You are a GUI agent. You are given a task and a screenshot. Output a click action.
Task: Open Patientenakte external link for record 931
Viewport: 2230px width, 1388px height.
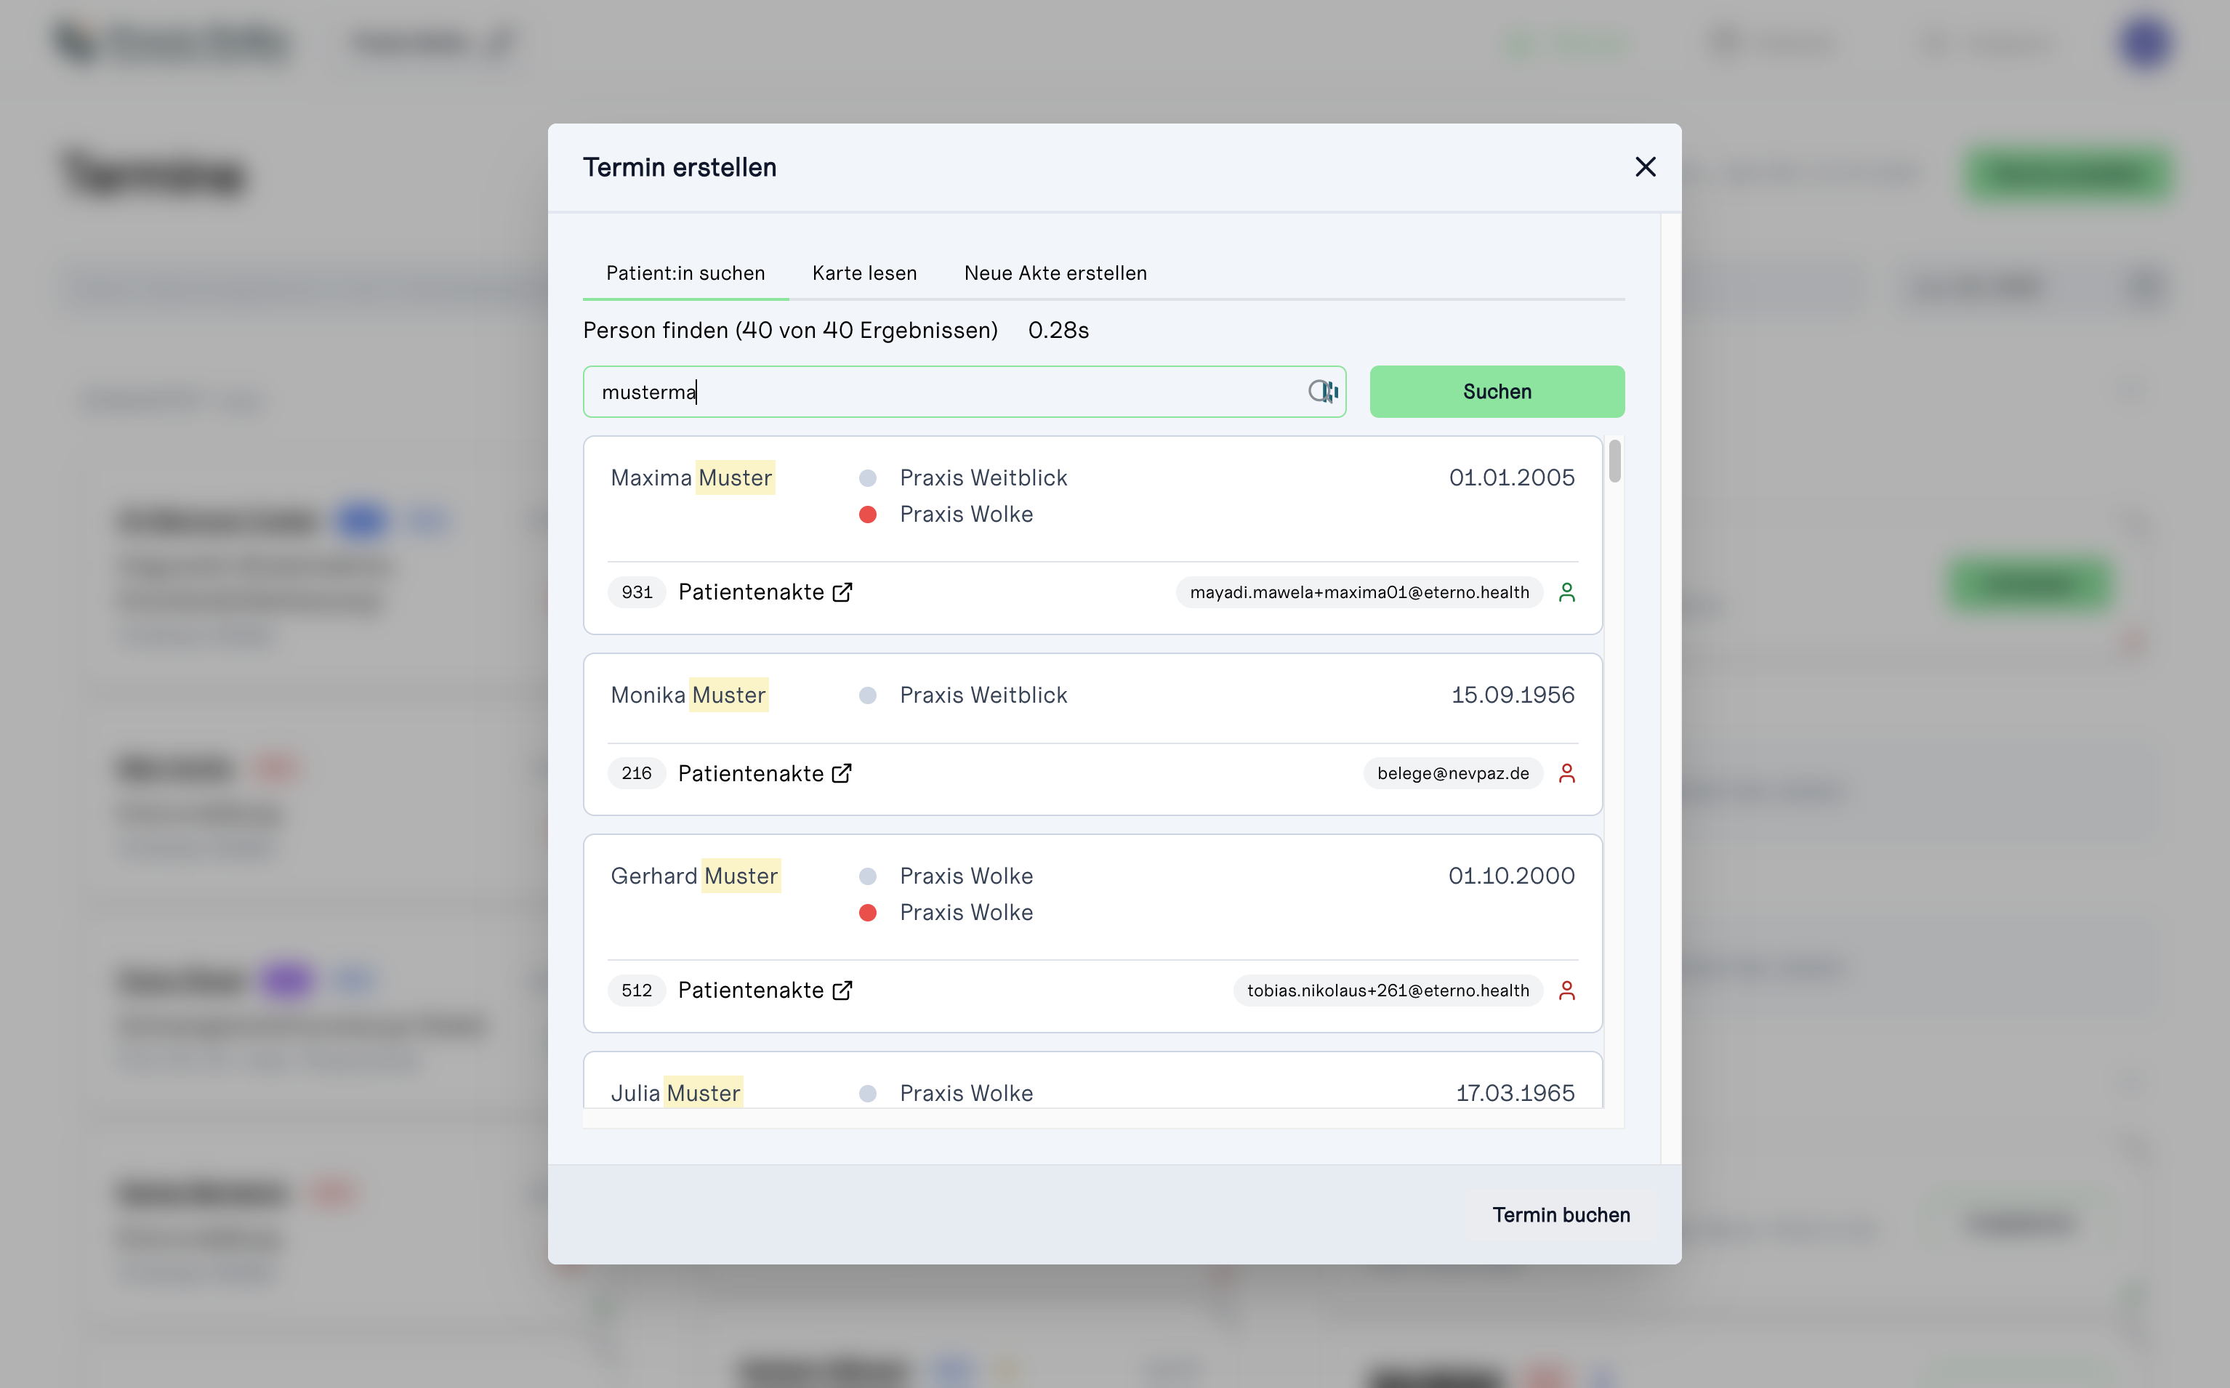[x=842, y=592]
